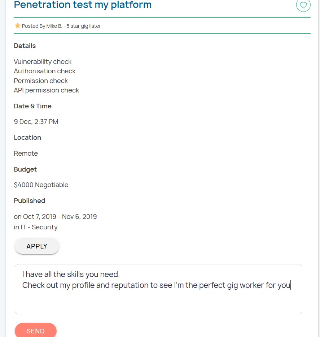Click the "Date & Time" heading
This screenshot has width=320, height=337.
pyautogui.click(x=33, y=106)
